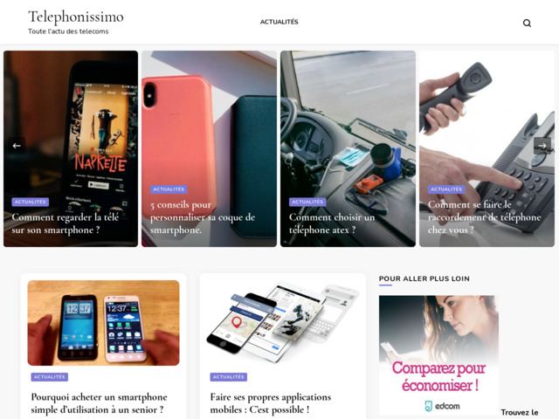
Task: Open article about regarder la télé sur smartphone
Action: (x=65, y=223)
